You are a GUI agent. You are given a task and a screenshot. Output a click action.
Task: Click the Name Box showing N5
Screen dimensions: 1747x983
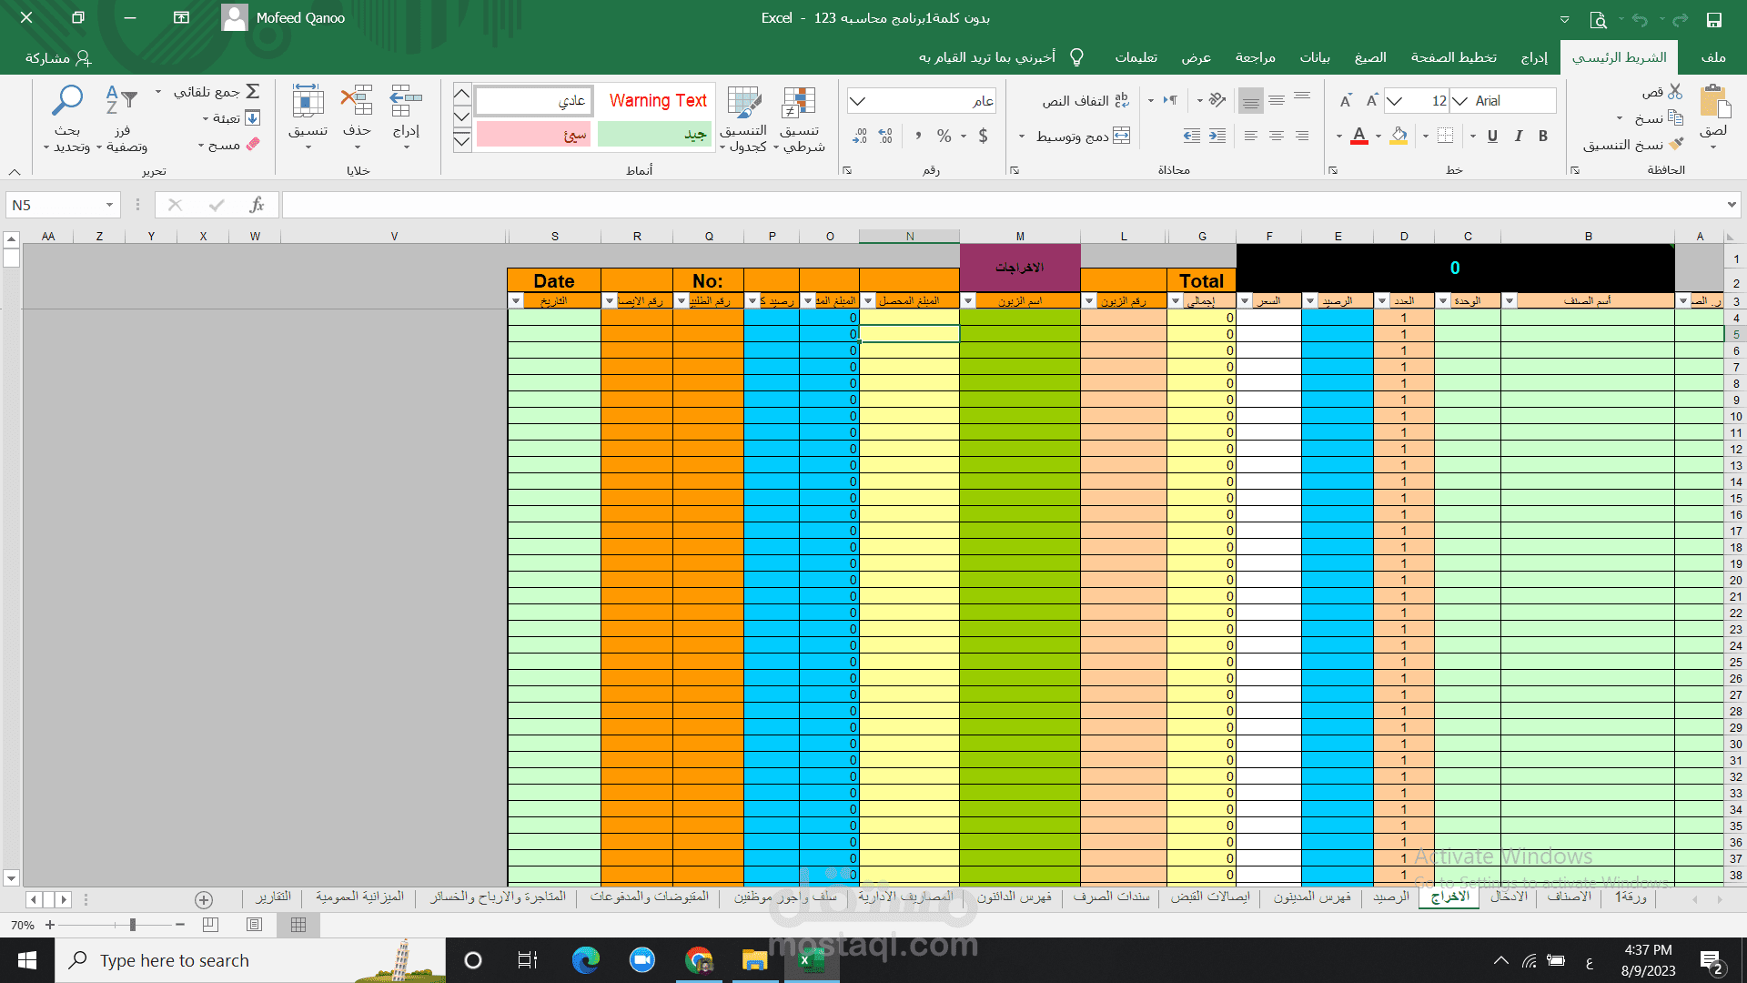coord(56,206)
